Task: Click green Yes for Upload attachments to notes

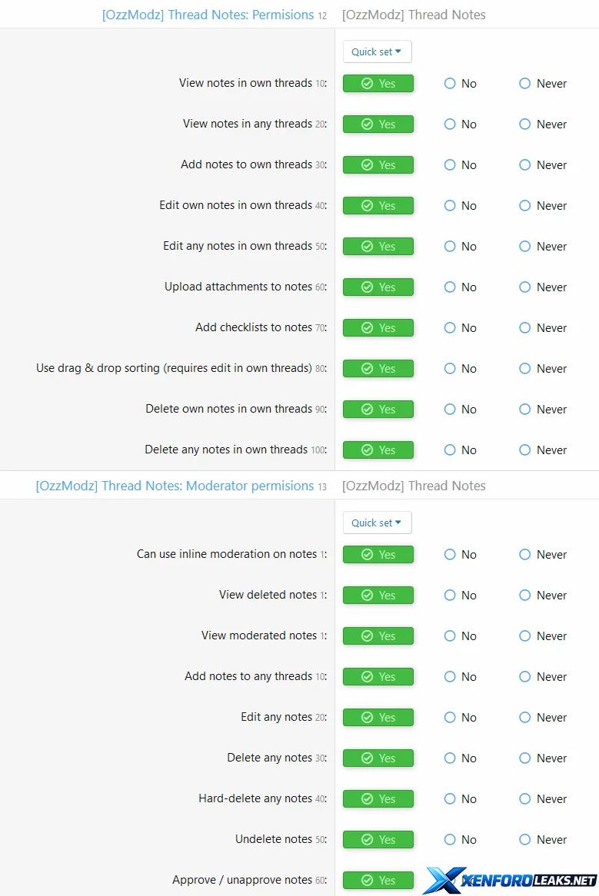Action: [x=378, y=287]
